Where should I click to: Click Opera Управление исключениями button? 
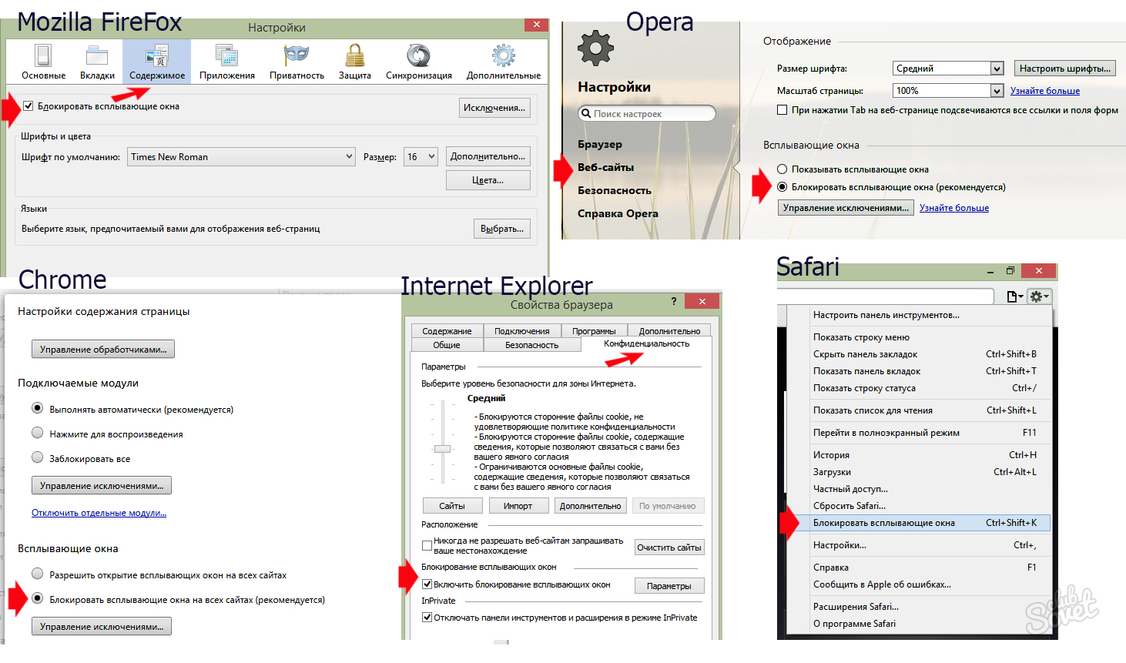point(846,208)
